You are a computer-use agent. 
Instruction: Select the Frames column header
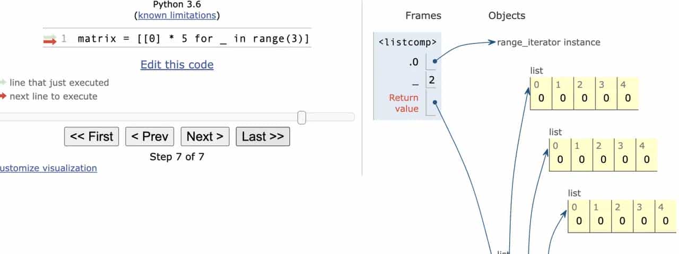[423, 16]
